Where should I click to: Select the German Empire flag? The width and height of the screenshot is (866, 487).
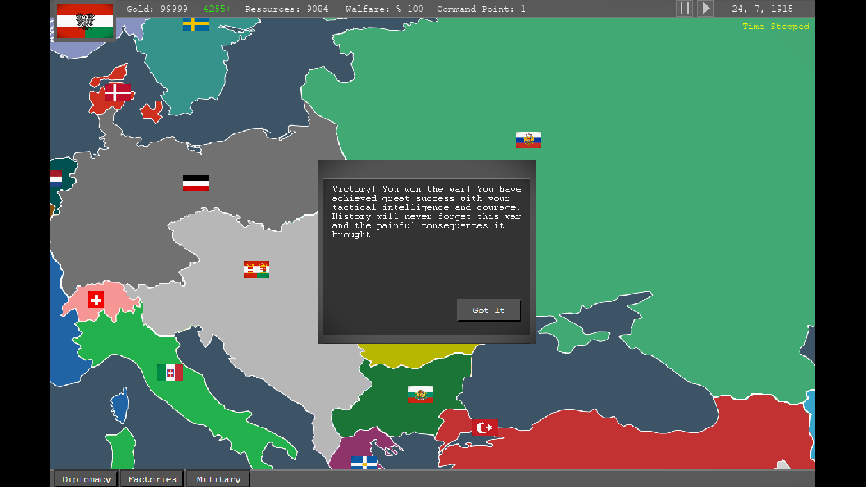(x=196, y=183)
